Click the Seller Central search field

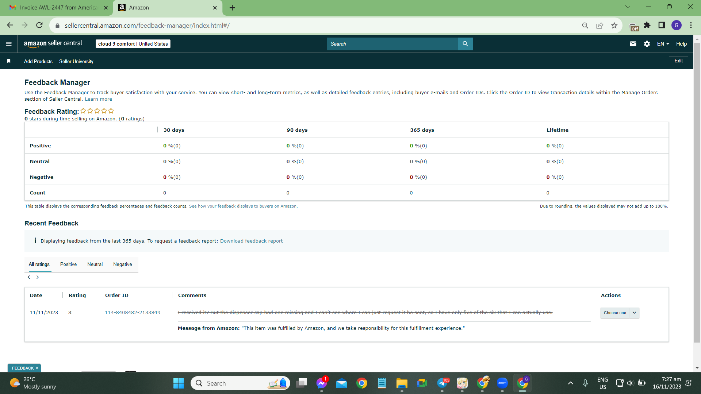pos(392,44)
